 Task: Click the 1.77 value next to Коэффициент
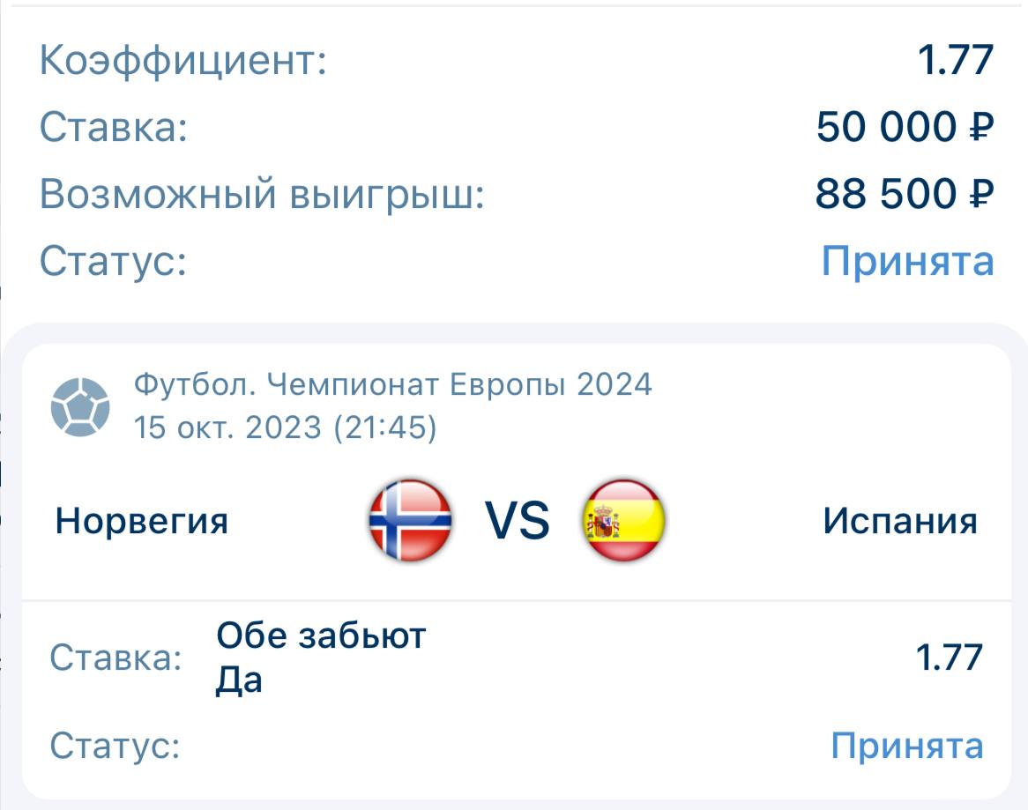coord(956,61)
